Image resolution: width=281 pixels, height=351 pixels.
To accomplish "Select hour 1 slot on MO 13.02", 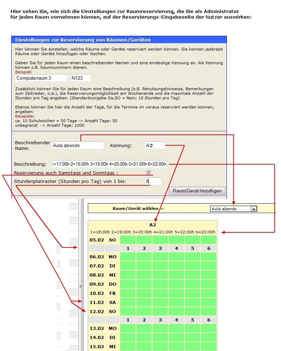I will (128, 329).
